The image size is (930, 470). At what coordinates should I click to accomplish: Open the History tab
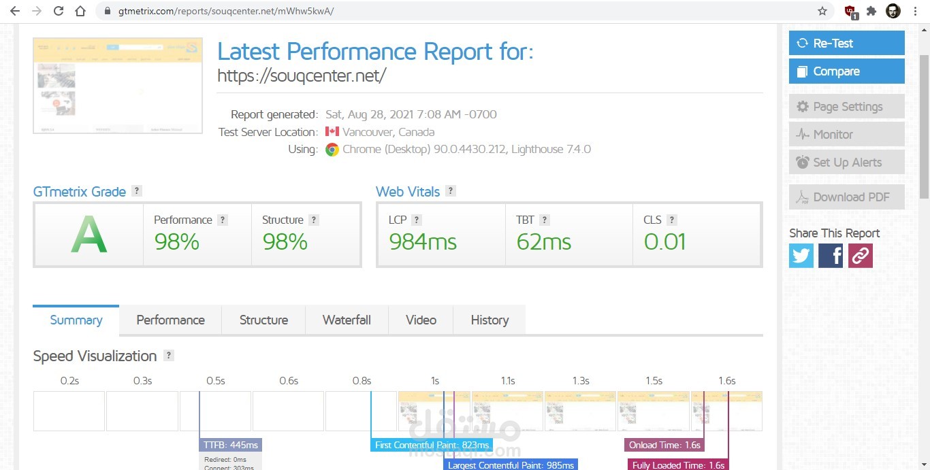click(x=490, y=320)
